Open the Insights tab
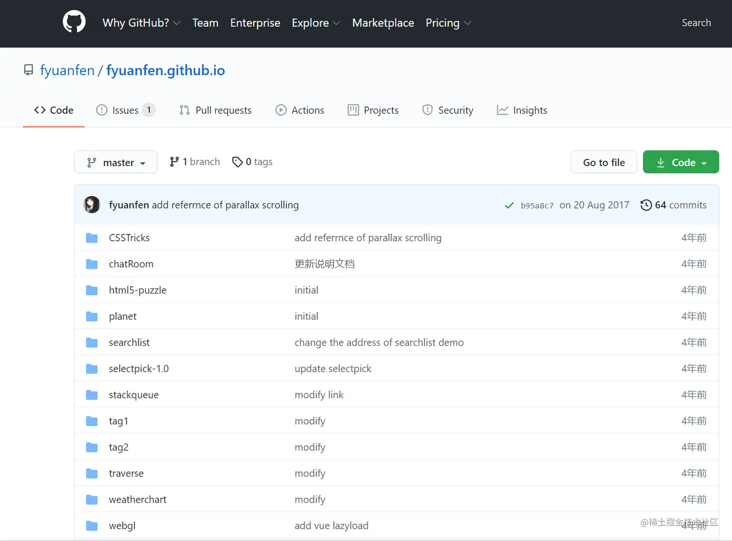 pos(522,110)
